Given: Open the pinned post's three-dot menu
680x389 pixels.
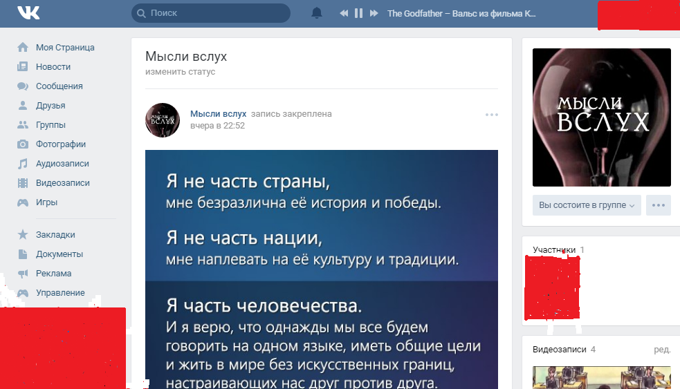Looking at the screenshot, I should click(x=491, y=115).
